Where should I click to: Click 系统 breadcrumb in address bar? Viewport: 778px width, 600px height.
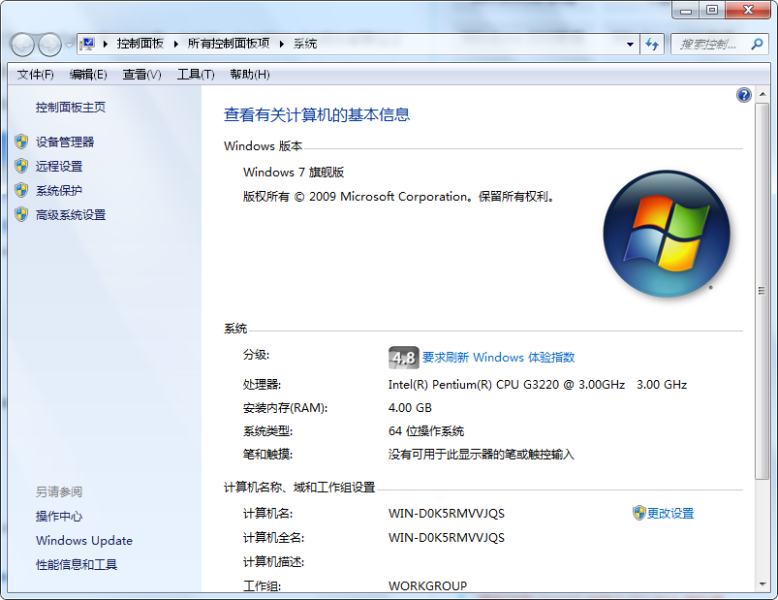pos(305,44)
